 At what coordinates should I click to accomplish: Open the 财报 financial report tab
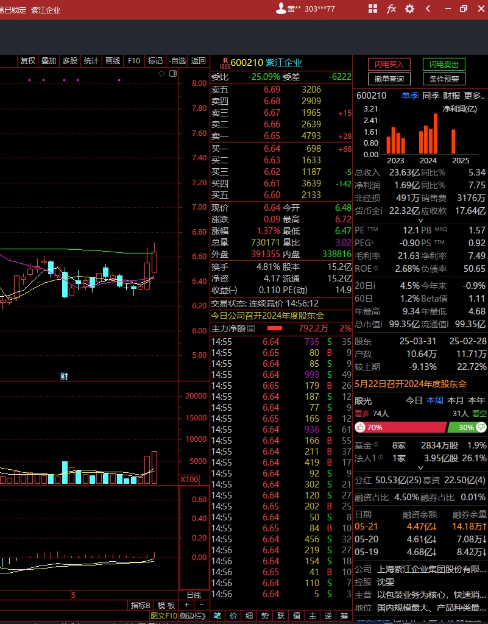click(451, 96)
